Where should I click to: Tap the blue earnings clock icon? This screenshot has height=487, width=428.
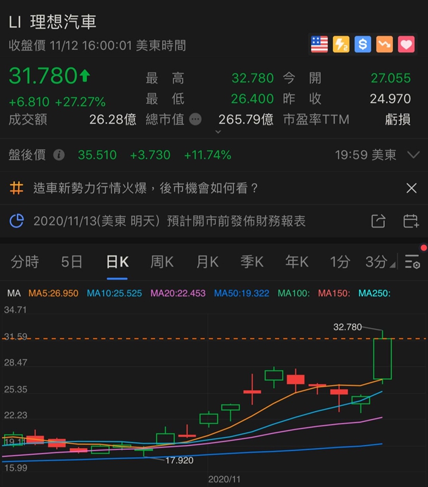[17, 221]
